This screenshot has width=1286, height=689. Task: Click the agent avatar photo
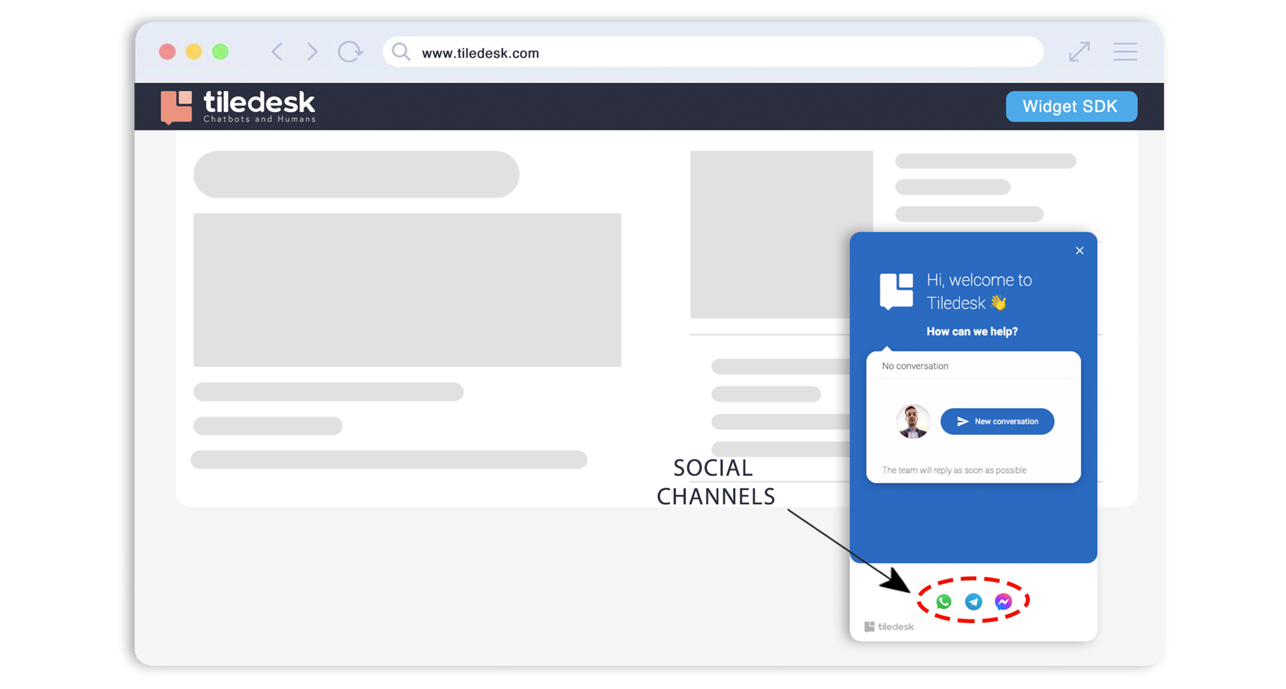(x=913, y=421)
